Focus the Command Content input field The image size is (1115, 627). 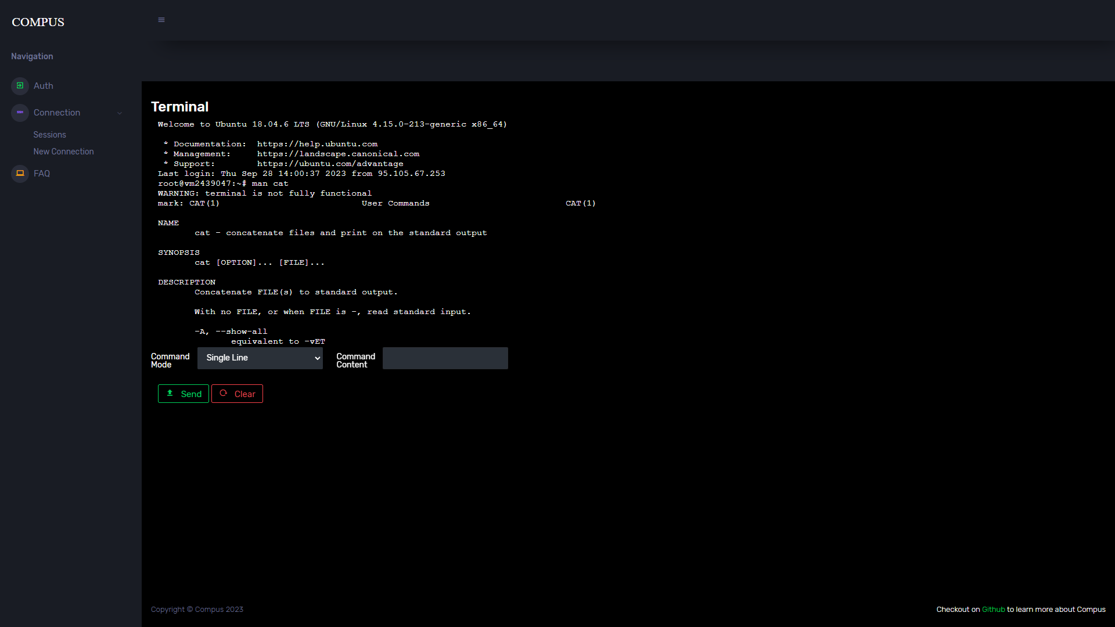pos(445,358)
